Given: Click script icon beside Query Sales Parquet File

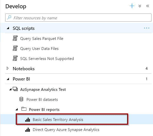Looking at the screenshot, I should 15,38.
